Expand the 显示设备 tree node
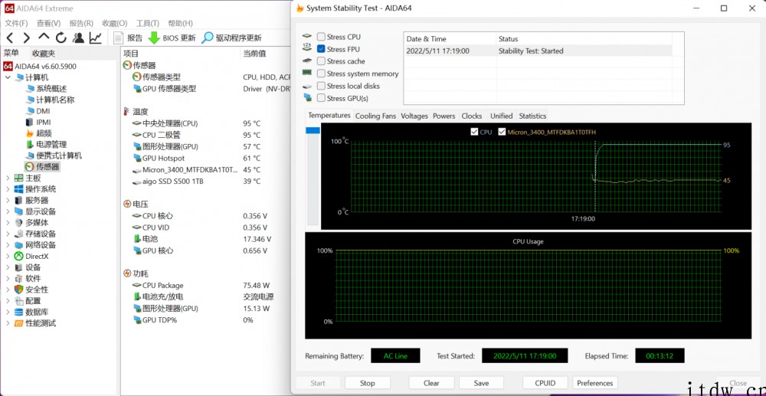Image resolution: width=766 pixels, height=396 pixels. pos(8,211)
